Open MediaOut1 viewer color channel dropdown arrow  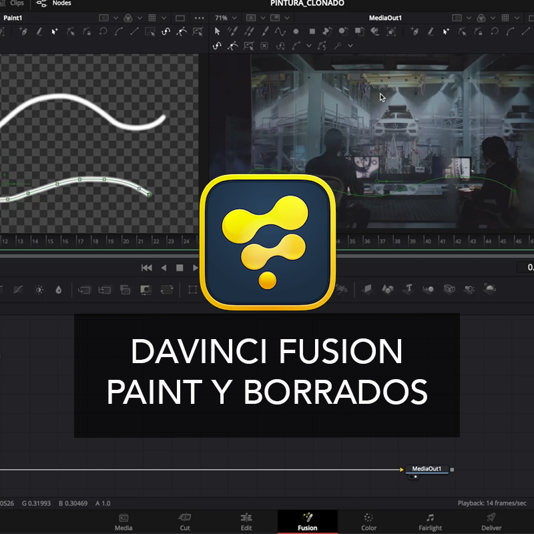[x=493, y=18]
